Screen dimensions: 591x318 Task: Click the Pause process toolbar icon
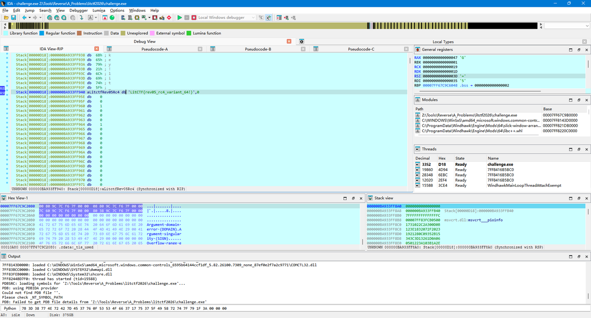pos(187,18)
